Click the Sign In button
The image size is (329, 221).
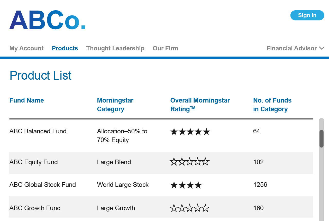pos(307,15)
